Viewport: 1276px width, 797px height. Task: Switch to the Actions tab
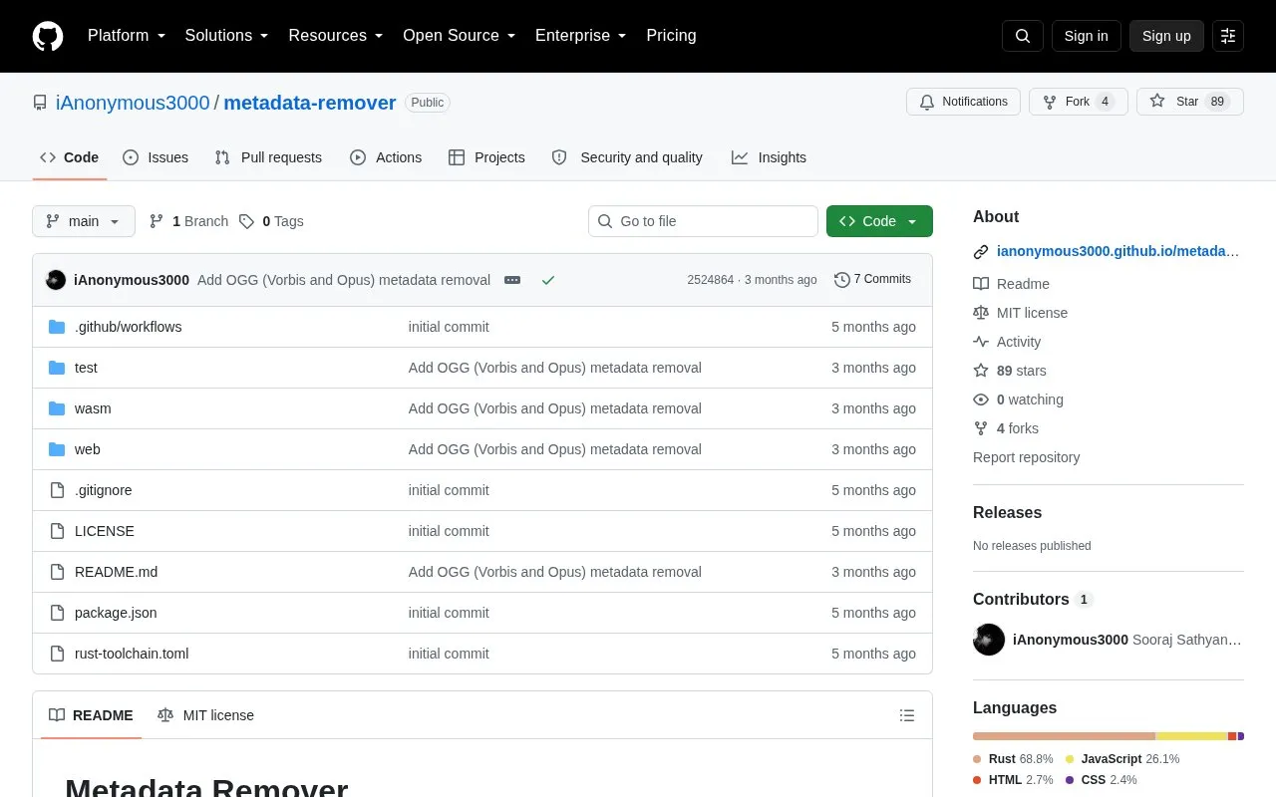click(386, 157)
